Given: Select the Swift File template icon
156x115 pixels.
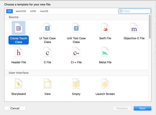Looking at the screenshot, I should pos(105,28).
